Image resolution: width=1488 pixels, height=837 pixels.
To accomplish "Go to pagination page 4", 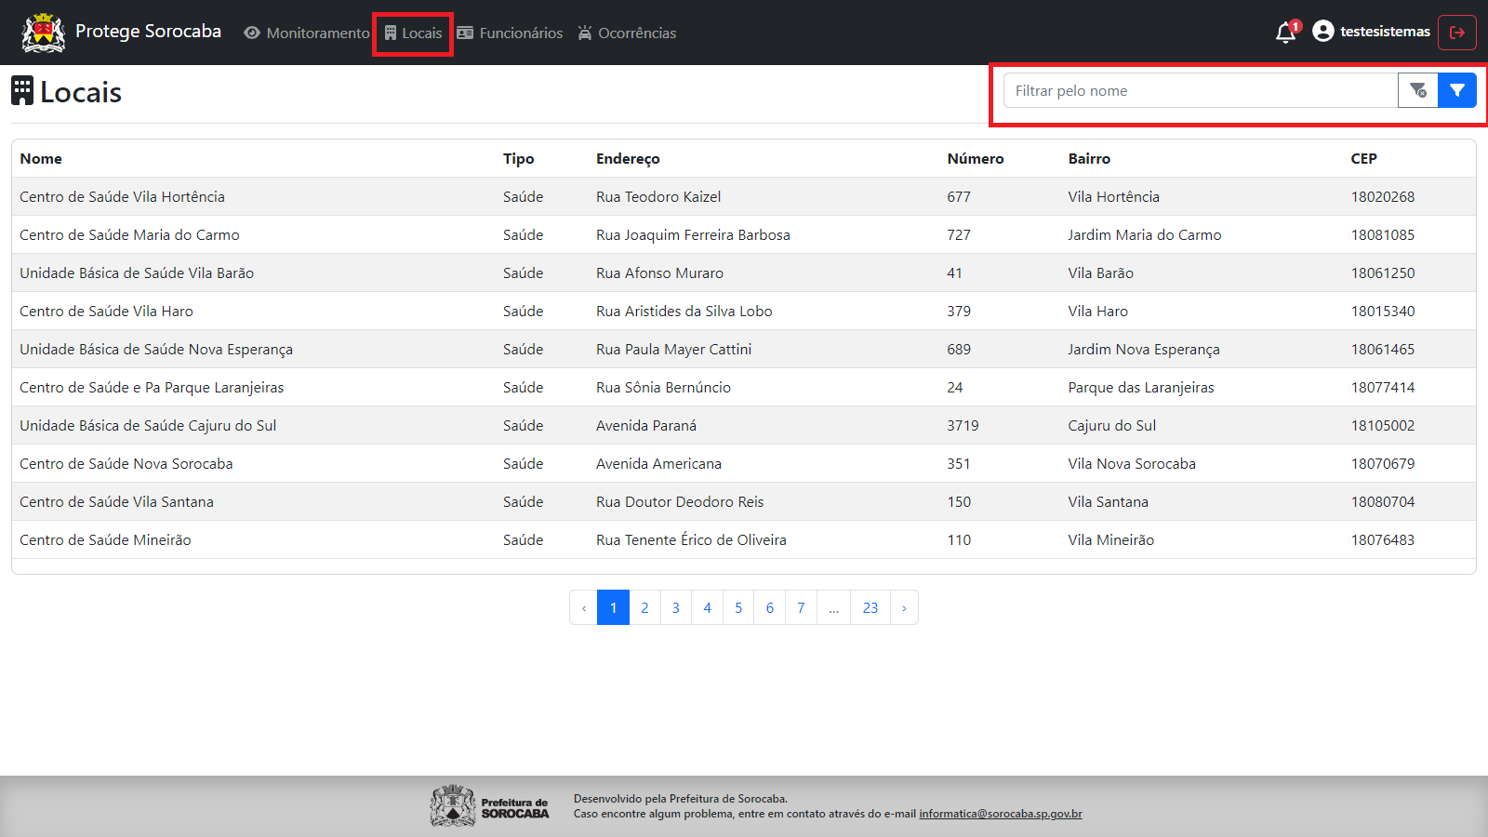I will click(707, 607).
